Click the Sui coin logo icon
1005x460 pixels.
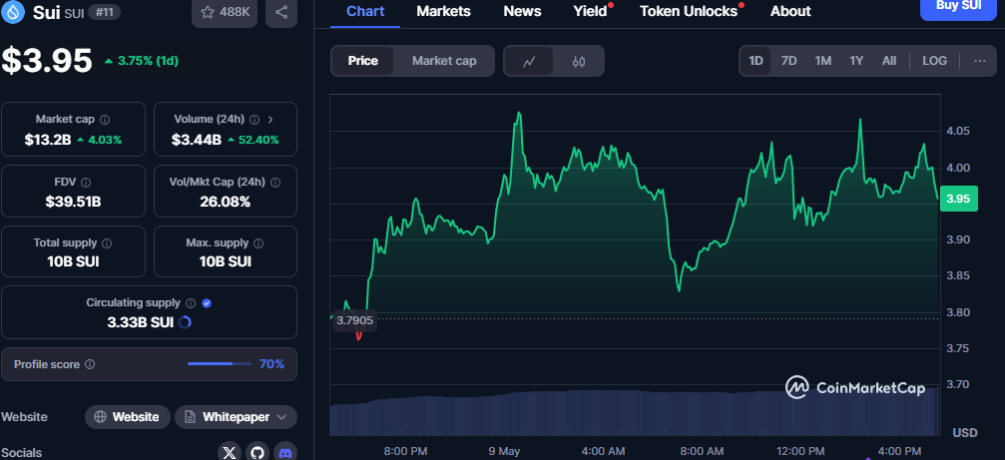click(13, 12)
